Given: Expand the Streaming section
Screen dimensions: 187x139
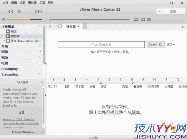Looking at the screenshot, I should [40, 74].
